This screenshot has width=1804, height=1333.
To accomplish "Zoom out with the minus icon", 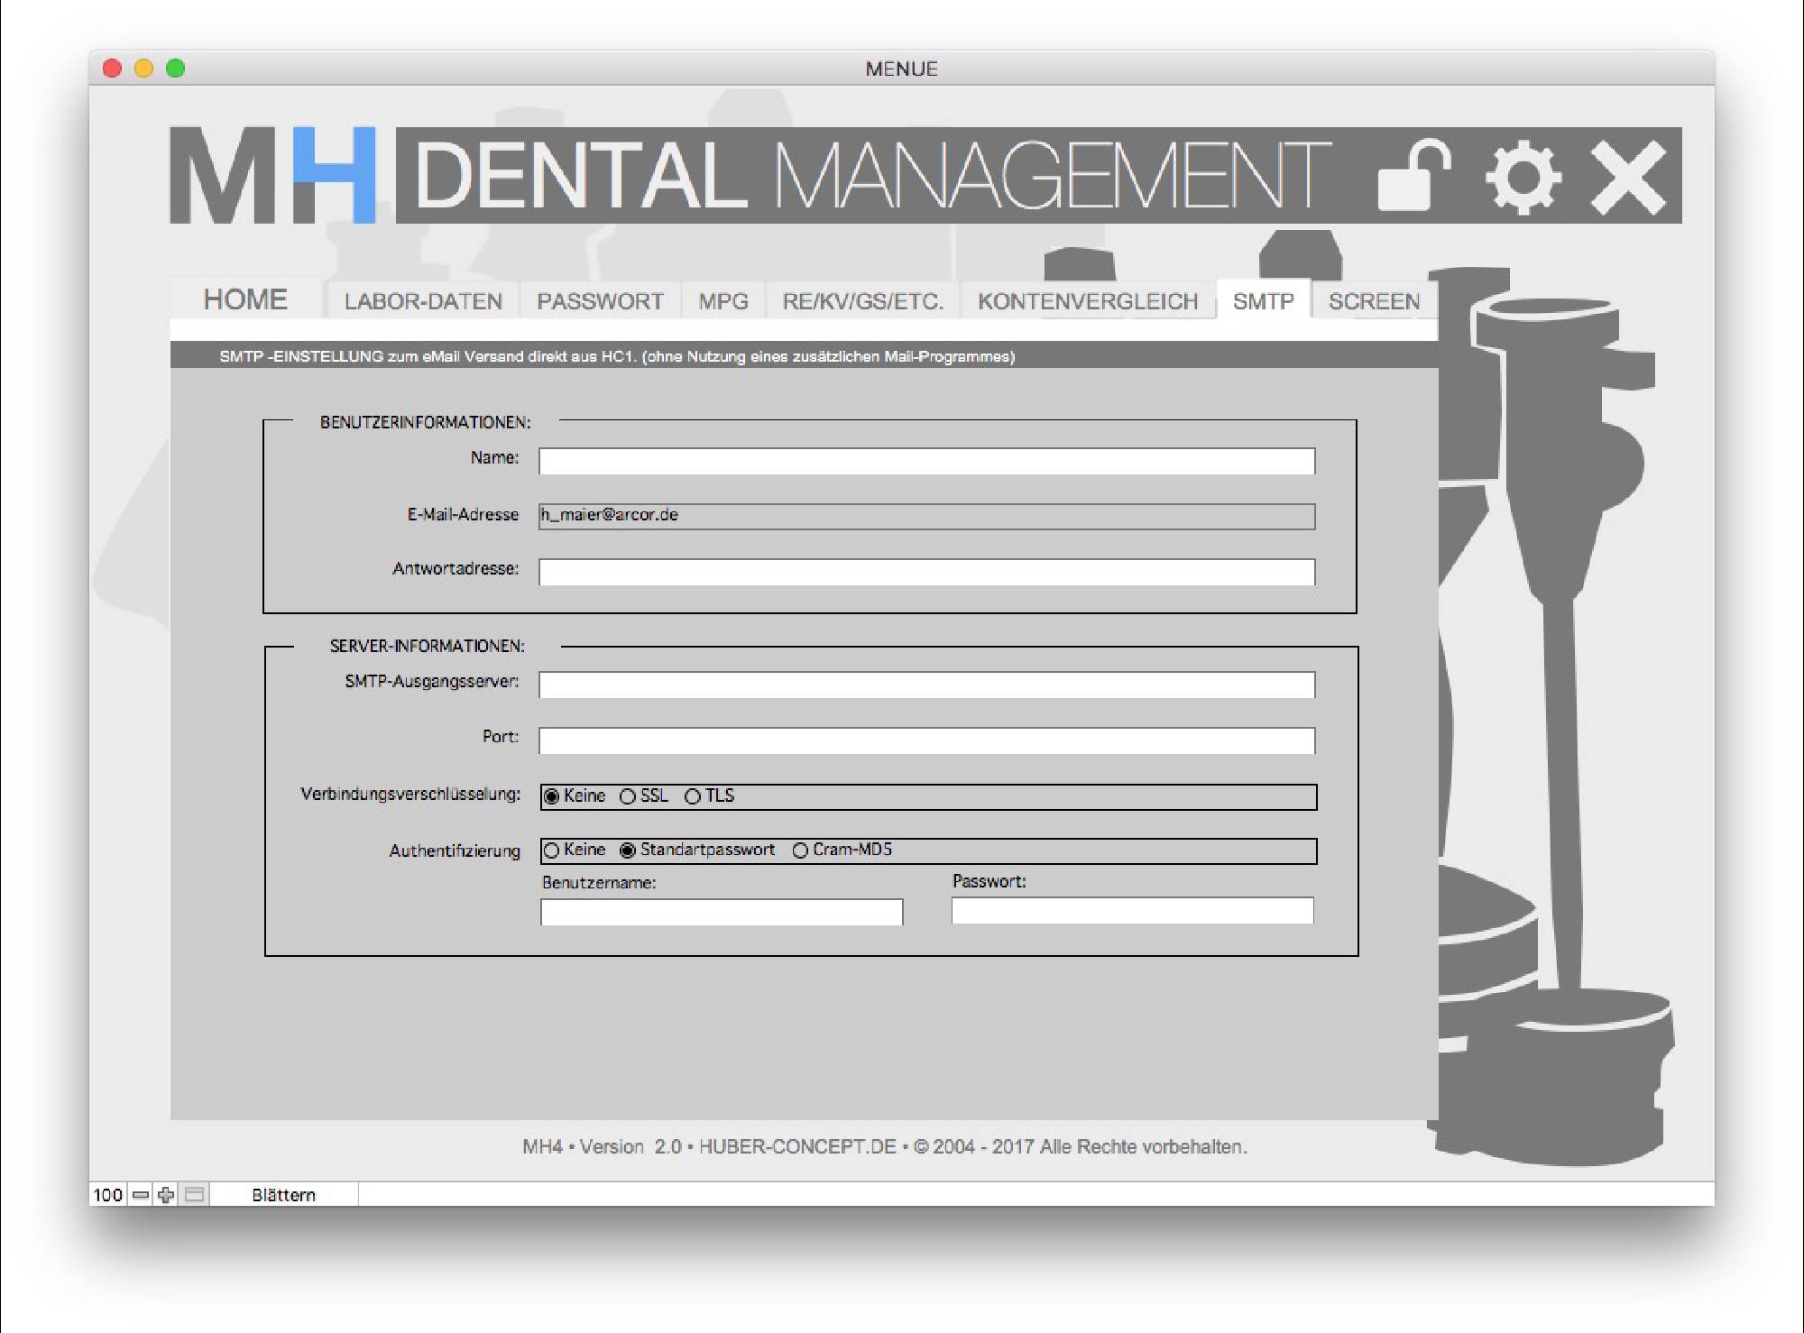I will [141, 1195].
